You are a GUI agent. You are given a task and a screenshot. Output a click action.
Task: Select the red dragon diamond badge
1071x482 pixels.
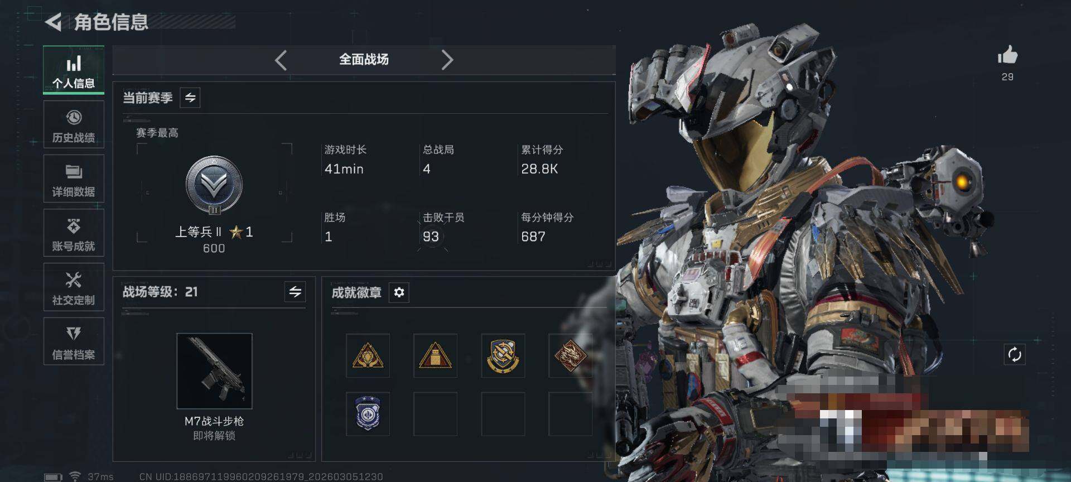[x=570, y=355]
